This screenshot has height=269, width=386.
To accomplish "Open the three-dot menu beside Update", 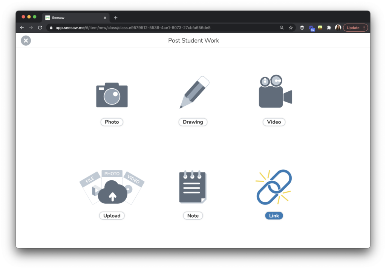I will [365, 28].
